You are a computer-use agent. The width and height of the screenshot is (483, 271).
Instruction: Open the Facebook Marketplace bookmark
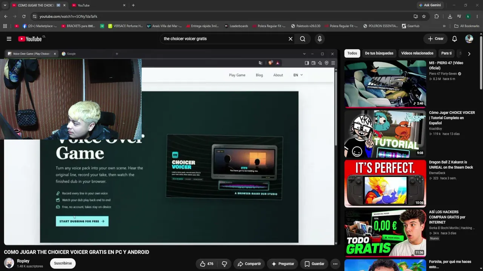click(40, 26)
